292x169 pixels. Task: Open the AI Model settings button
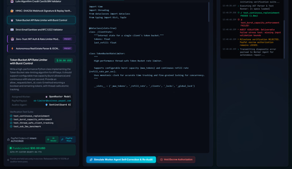tap(52, 139)
